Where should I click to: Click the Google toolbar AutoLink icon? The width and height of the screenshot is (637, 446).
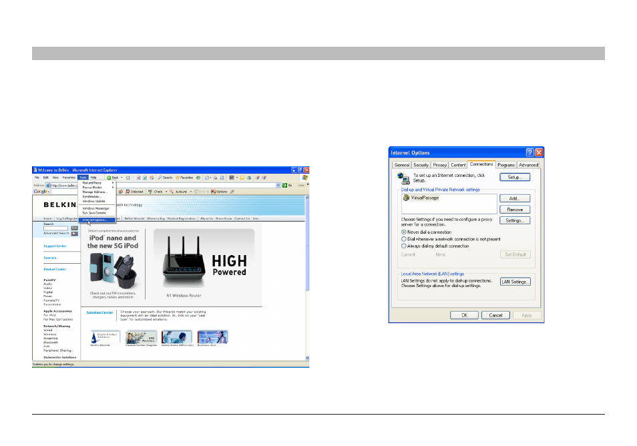(172, 192)
